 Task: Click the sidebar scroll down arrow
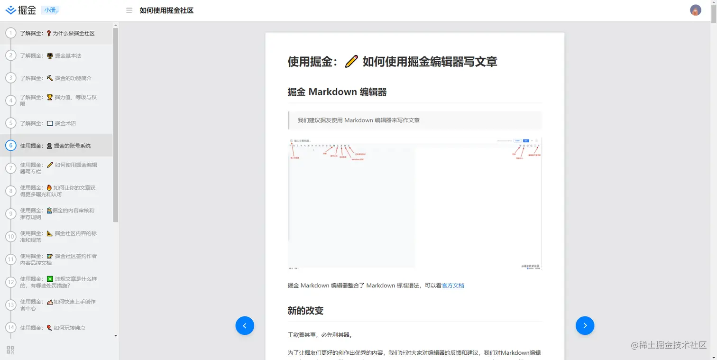(116, 335)
